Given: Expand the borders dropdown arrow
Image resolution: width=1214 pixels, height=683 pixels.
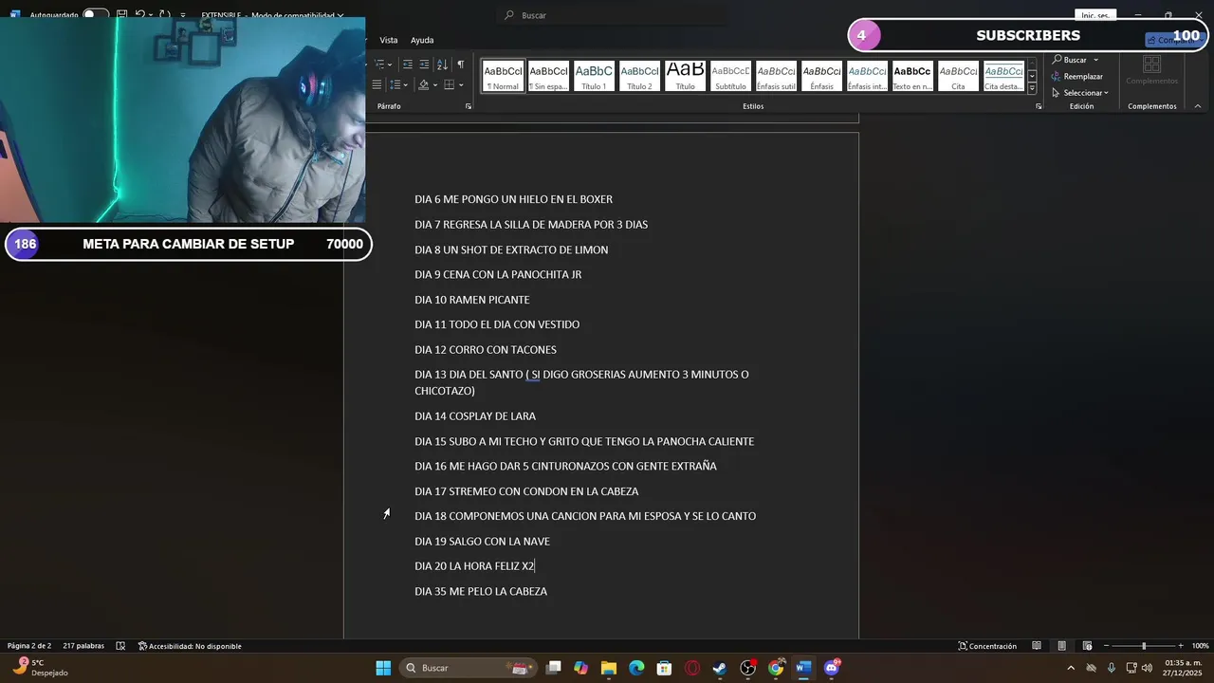Looking at the screenshot, I should tap(461, 85).
